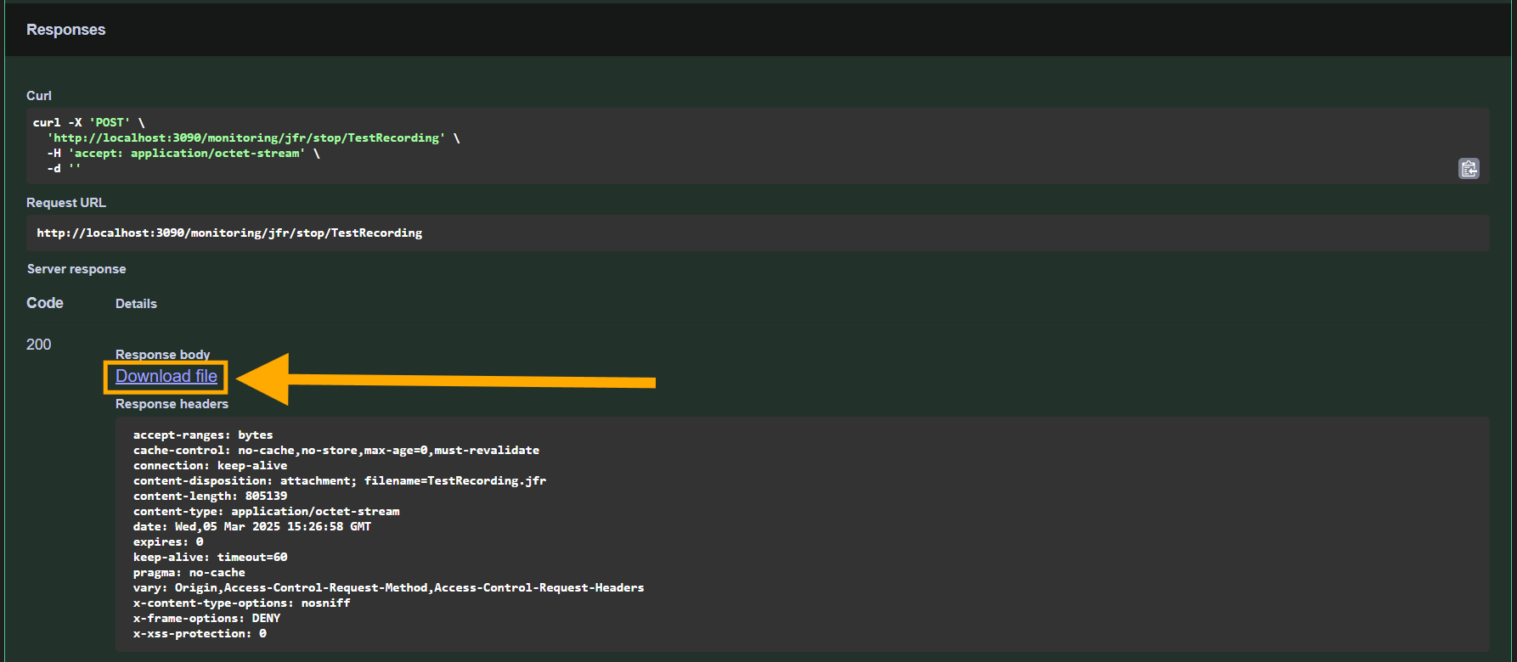Click the x-frame-options: DENY line
1517x662 pixels.
click(206, 619)
